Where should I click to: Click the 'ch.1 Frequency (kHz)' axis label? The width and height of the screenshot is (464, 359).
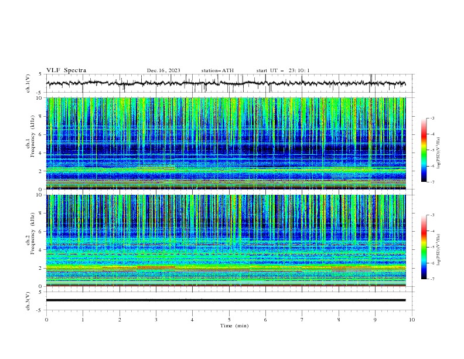coord(30,136)
